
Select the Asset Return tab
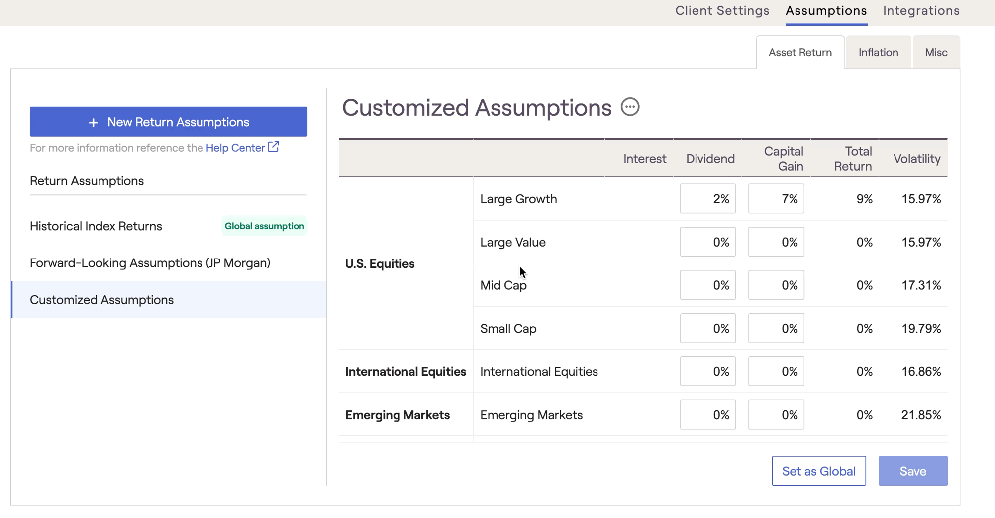coord(800,53)
